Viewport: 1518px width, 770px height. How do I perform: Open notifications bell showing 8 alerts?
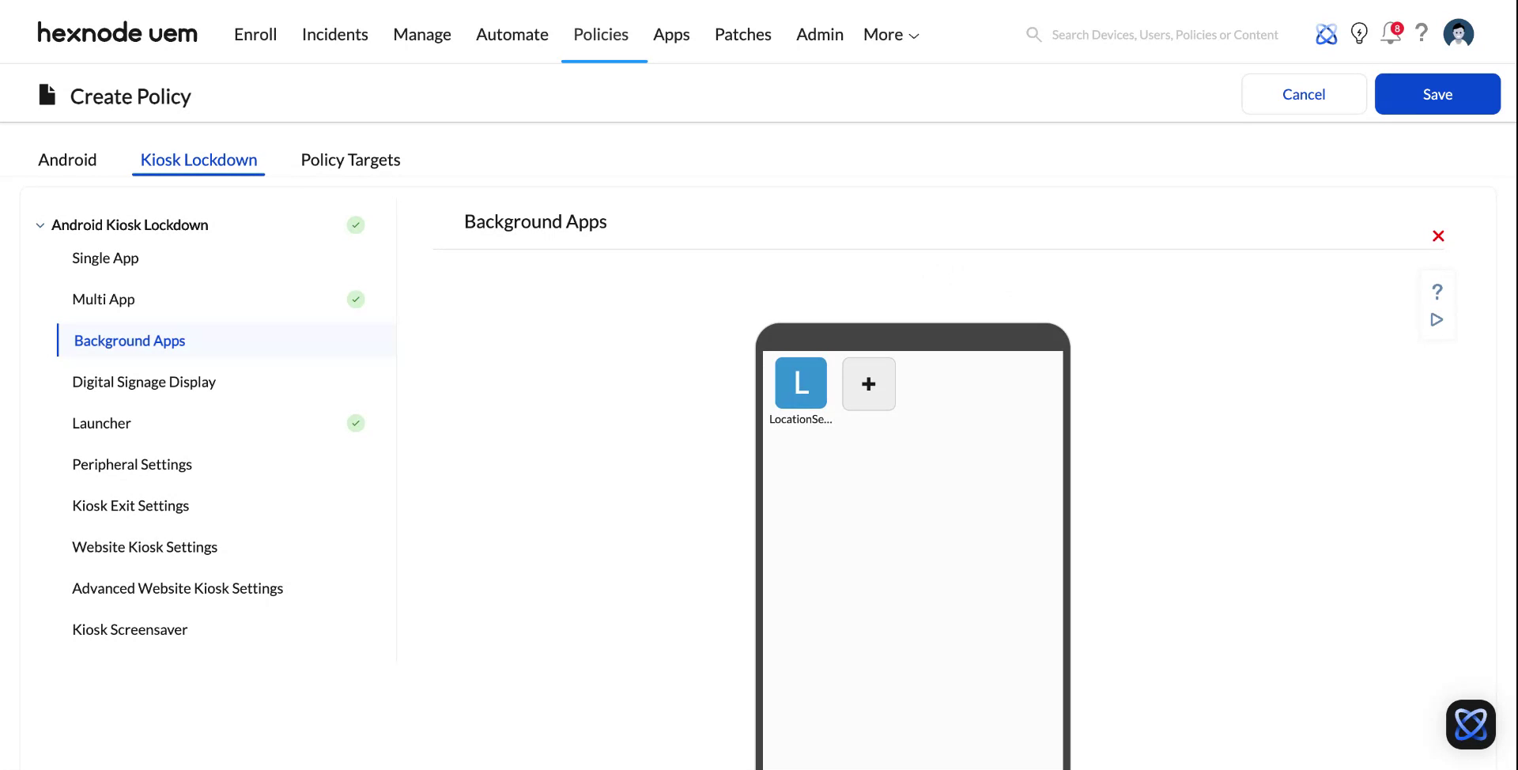[1390, 34]
